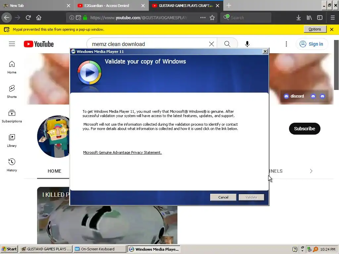Open History in YouTube sidebar
Viewport: 339px width, 254px height.
12,165
